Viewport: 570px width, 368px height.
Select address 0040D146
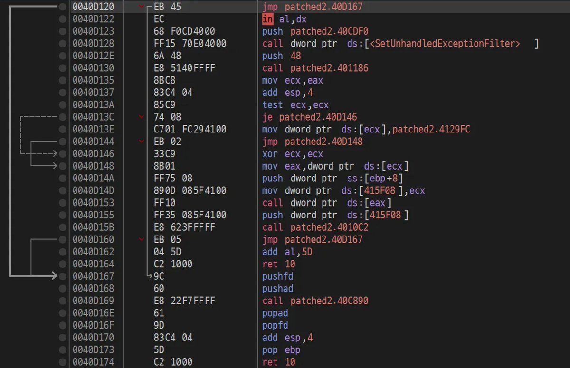click(x=94, y=154)
